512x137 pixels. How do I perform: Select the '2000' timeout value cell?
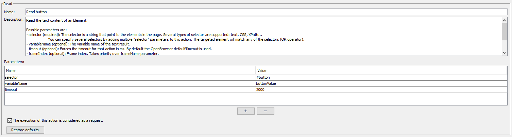[x=381, y=90]
